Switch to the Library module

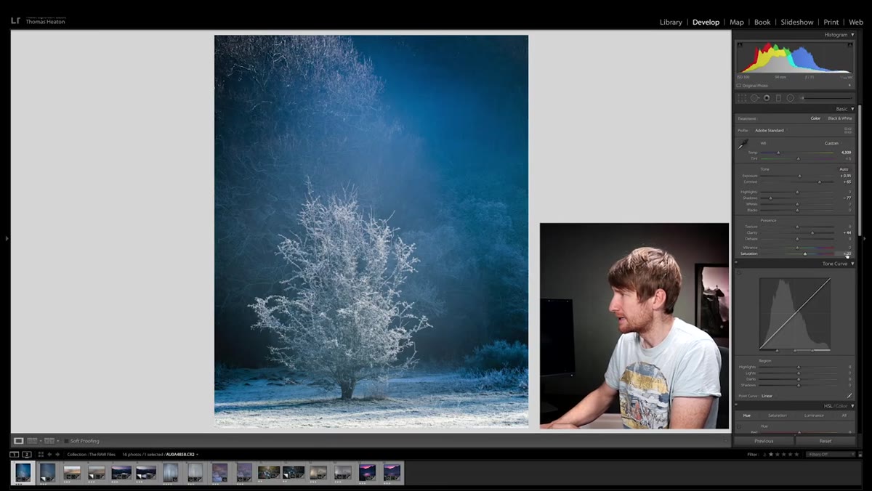tap(671, 22)
